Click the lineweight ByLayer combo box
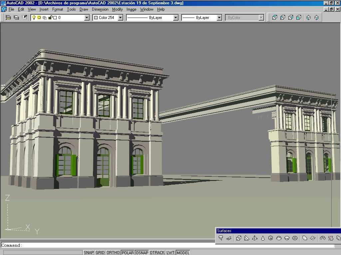The height and width of the screenshot is (255, 341). pos(201,18)
